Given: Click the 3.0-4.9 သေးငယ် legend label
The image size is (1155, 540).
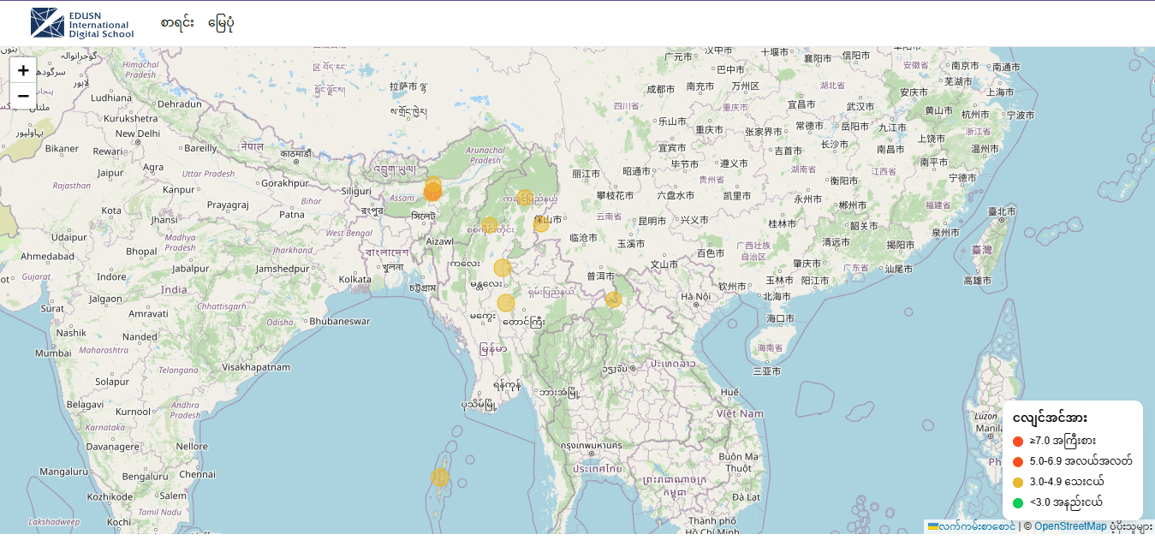Looking at the screenshot, I should (1066, 482).
